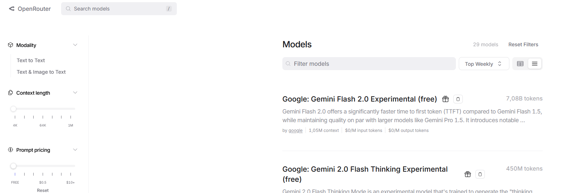Image resolution: width=577 pixels, height=193 pixels.
Task: Select the Text & Image to Text filter
Action: click(41, 72)
